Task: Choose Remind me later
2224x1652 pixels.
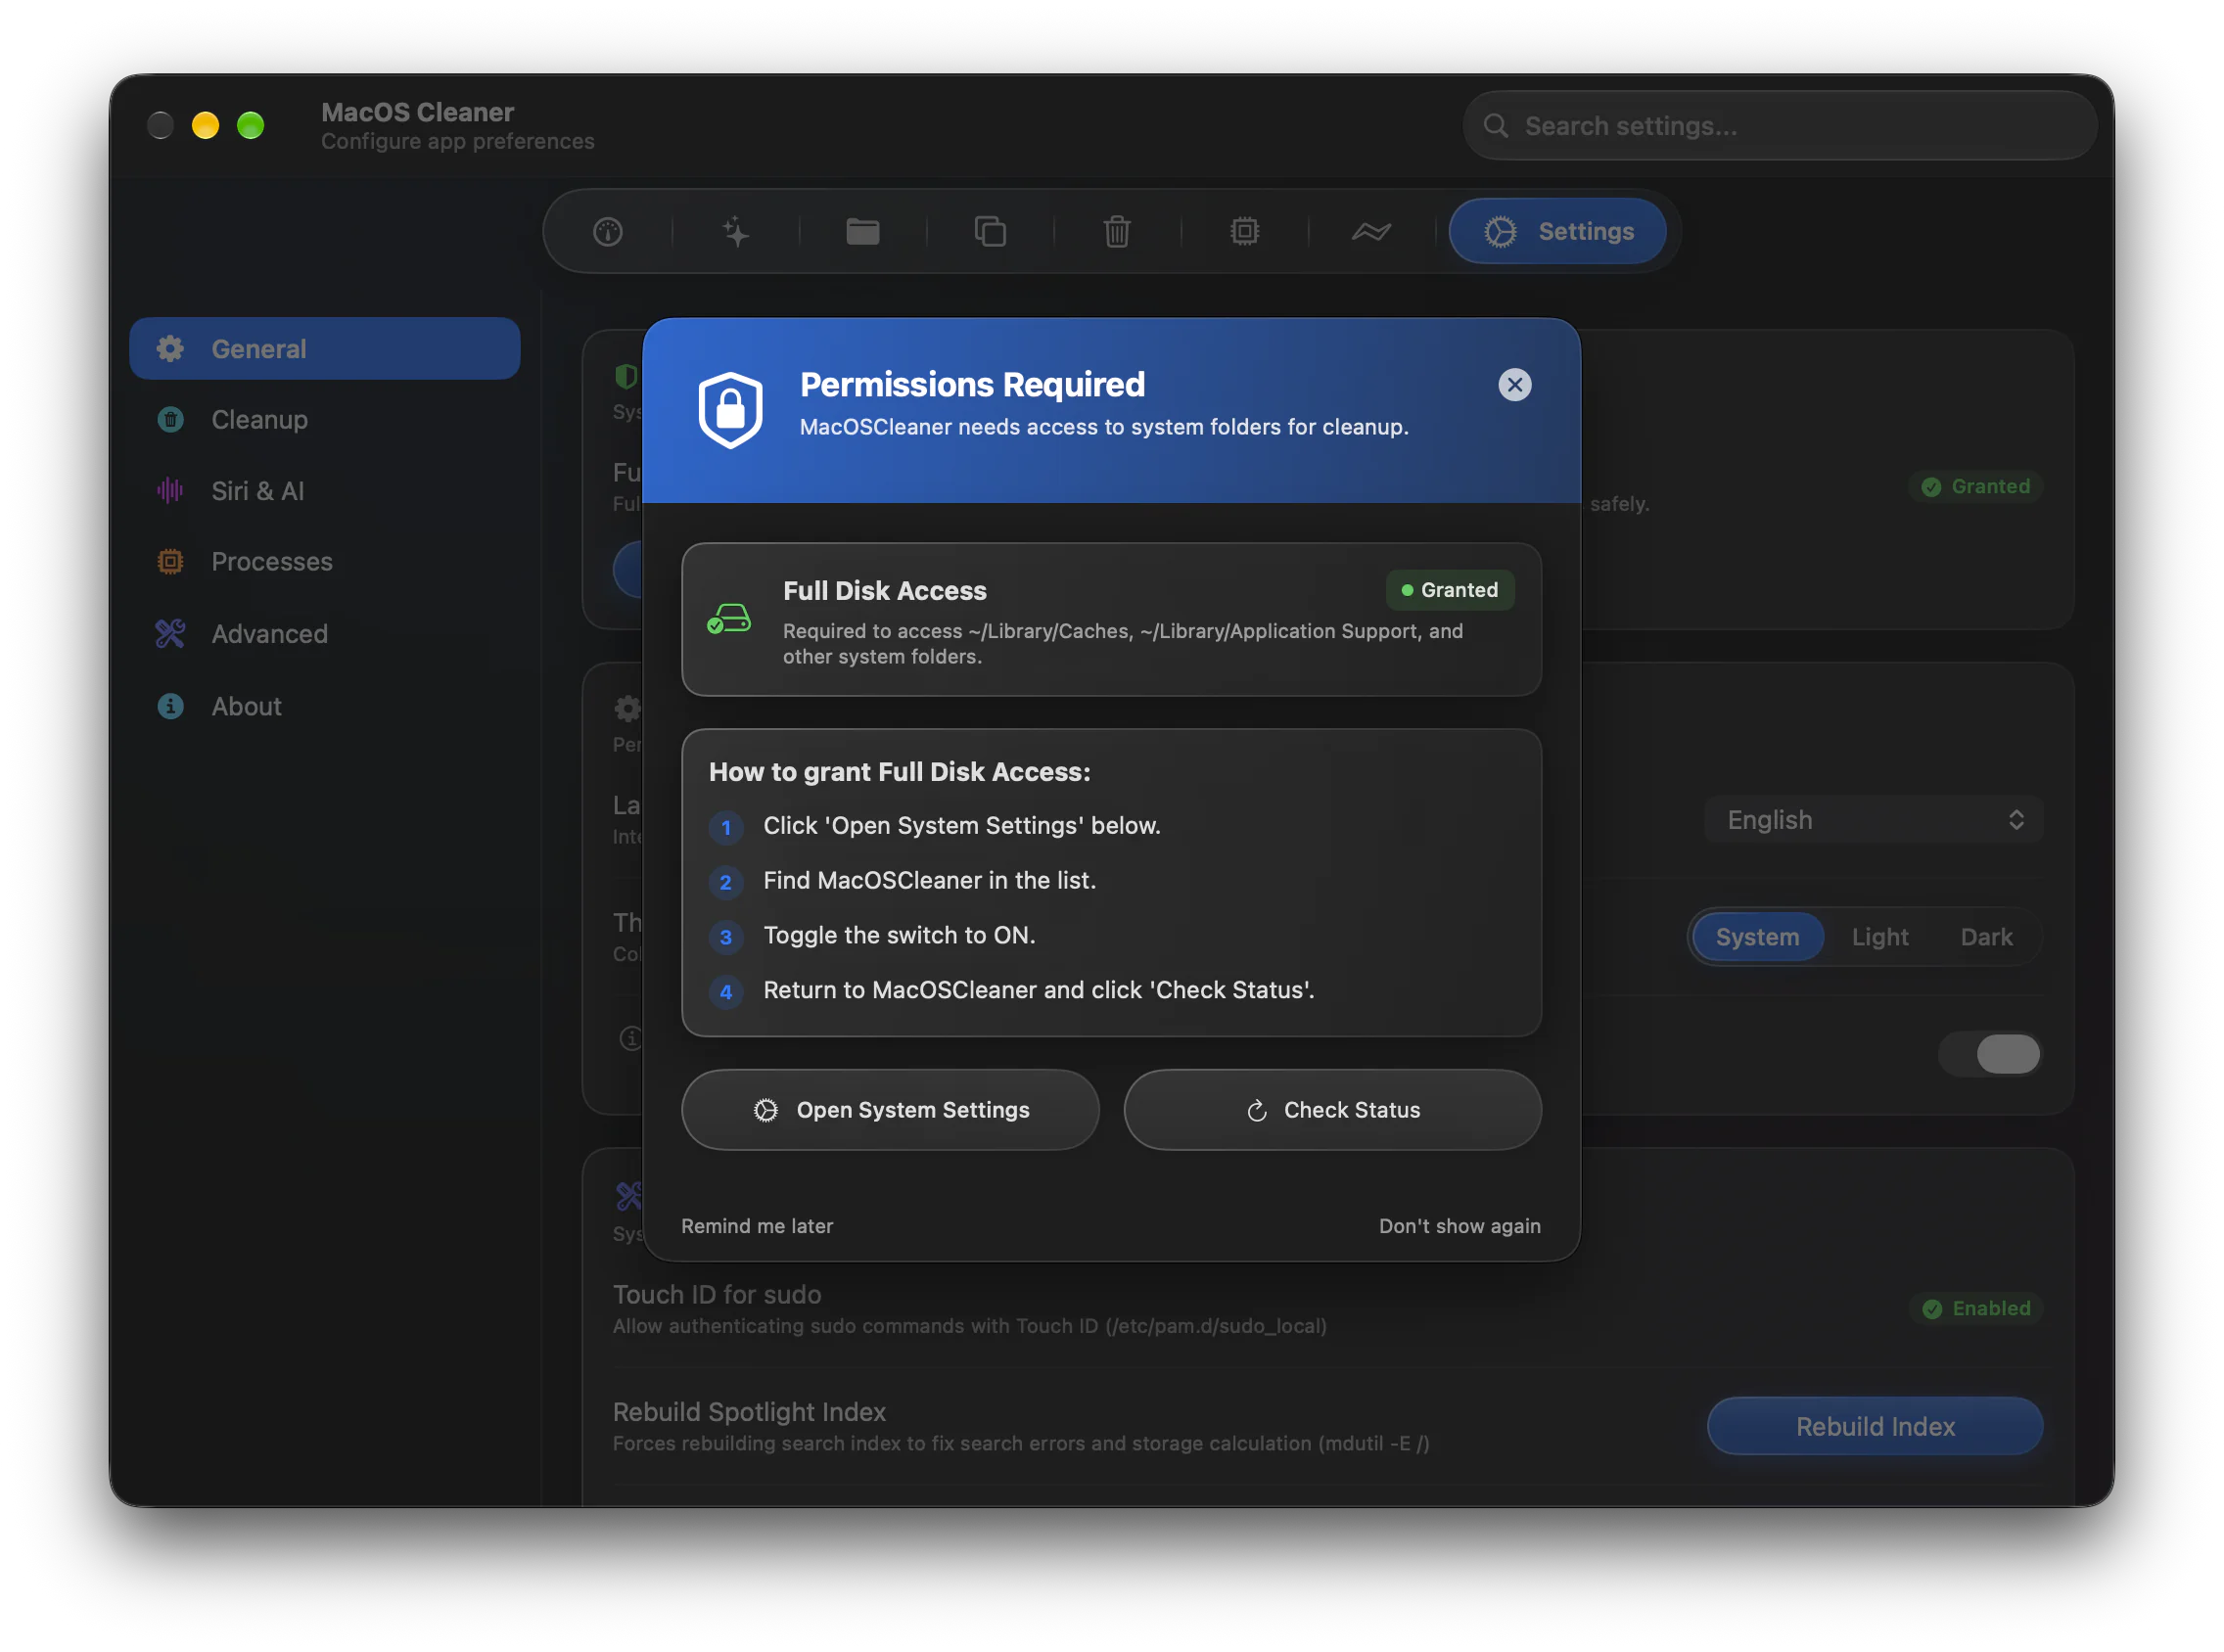Action: (757, 1226)
